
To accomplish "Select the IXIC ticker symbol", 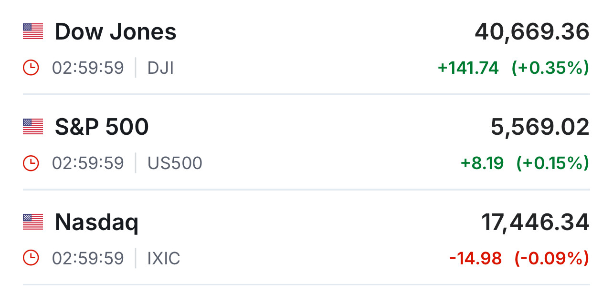I will click(x=164, y=259).
